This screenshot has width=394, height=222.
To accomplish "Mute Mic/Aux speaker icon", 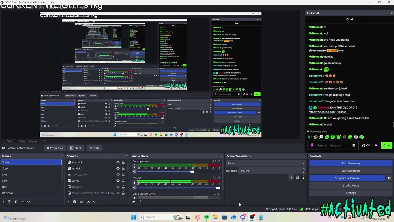I will (135, 188).
